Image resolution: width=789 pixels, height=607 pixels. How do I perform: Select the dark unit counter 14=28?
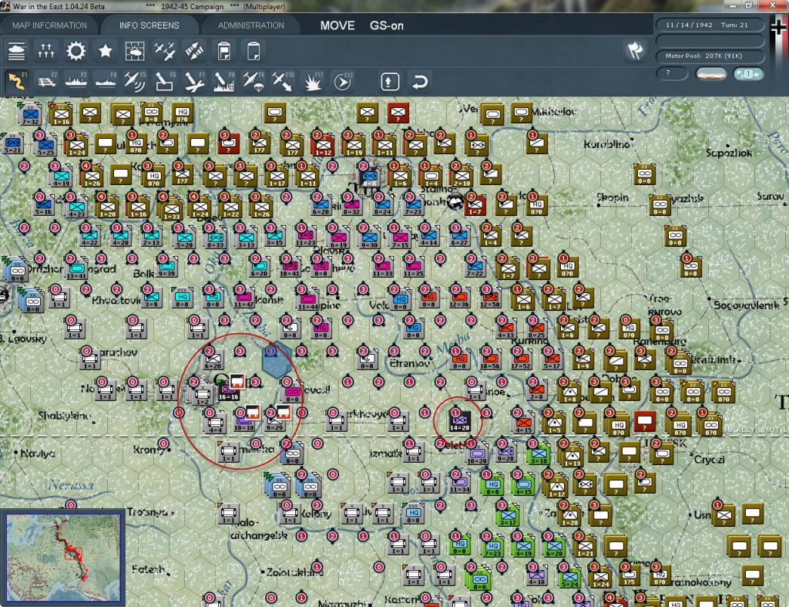[459, 420]
